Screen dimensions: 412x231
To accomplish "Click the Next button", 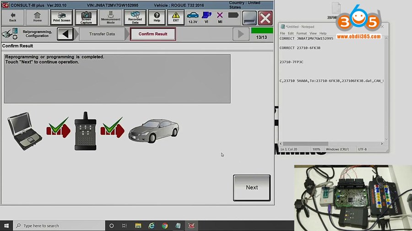I will [x=252, y=188].
